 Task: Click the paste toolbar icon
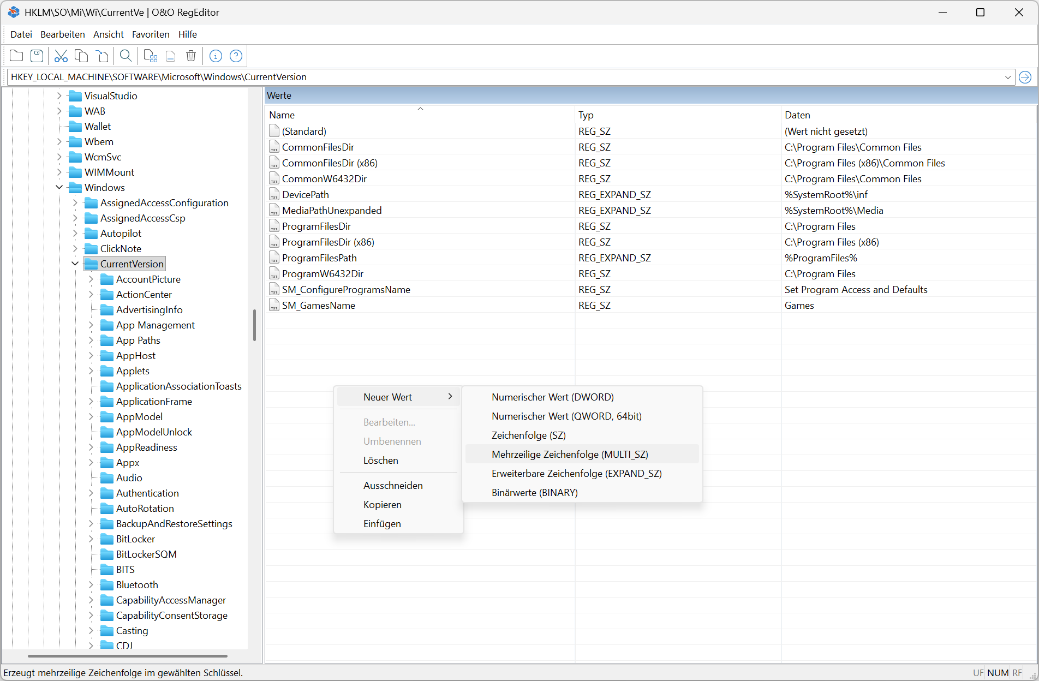(102, 56)
